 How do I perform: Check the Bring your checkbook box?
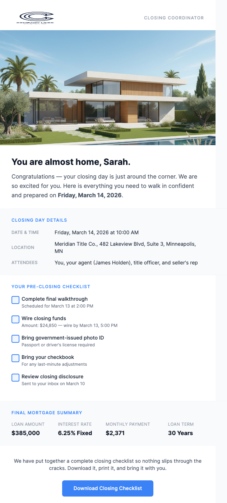point(15,358)
